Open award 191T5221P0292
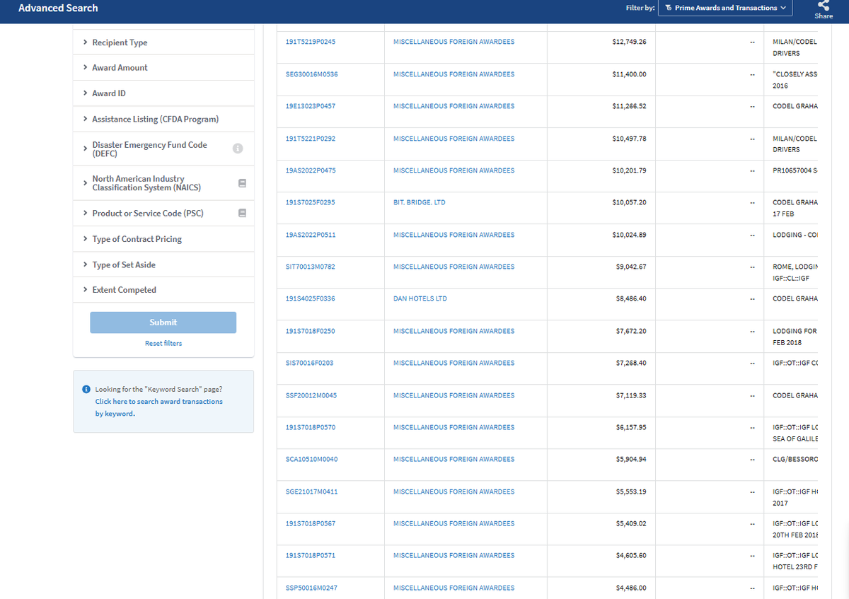The height and width of the screenshot is (599, 849). [310, 139]
